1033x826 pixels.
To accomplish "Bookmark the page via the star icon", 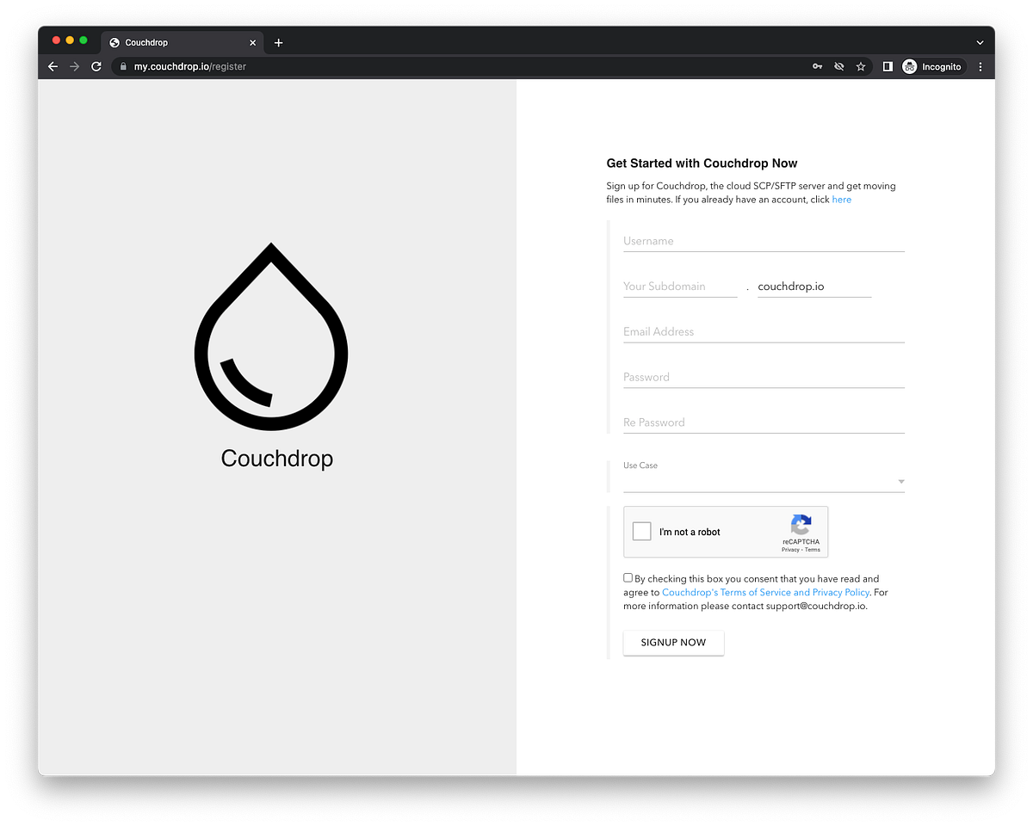I will pos(861,65).
